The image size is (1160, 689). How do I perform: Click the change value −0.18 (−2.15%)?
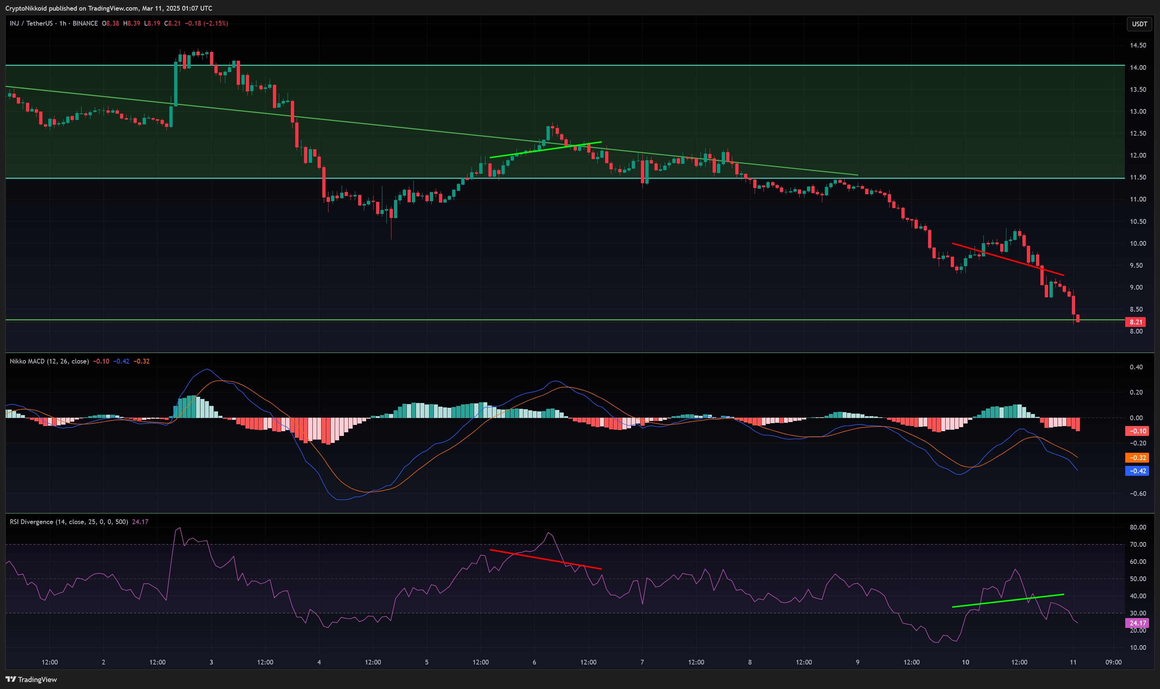point(207,23)
